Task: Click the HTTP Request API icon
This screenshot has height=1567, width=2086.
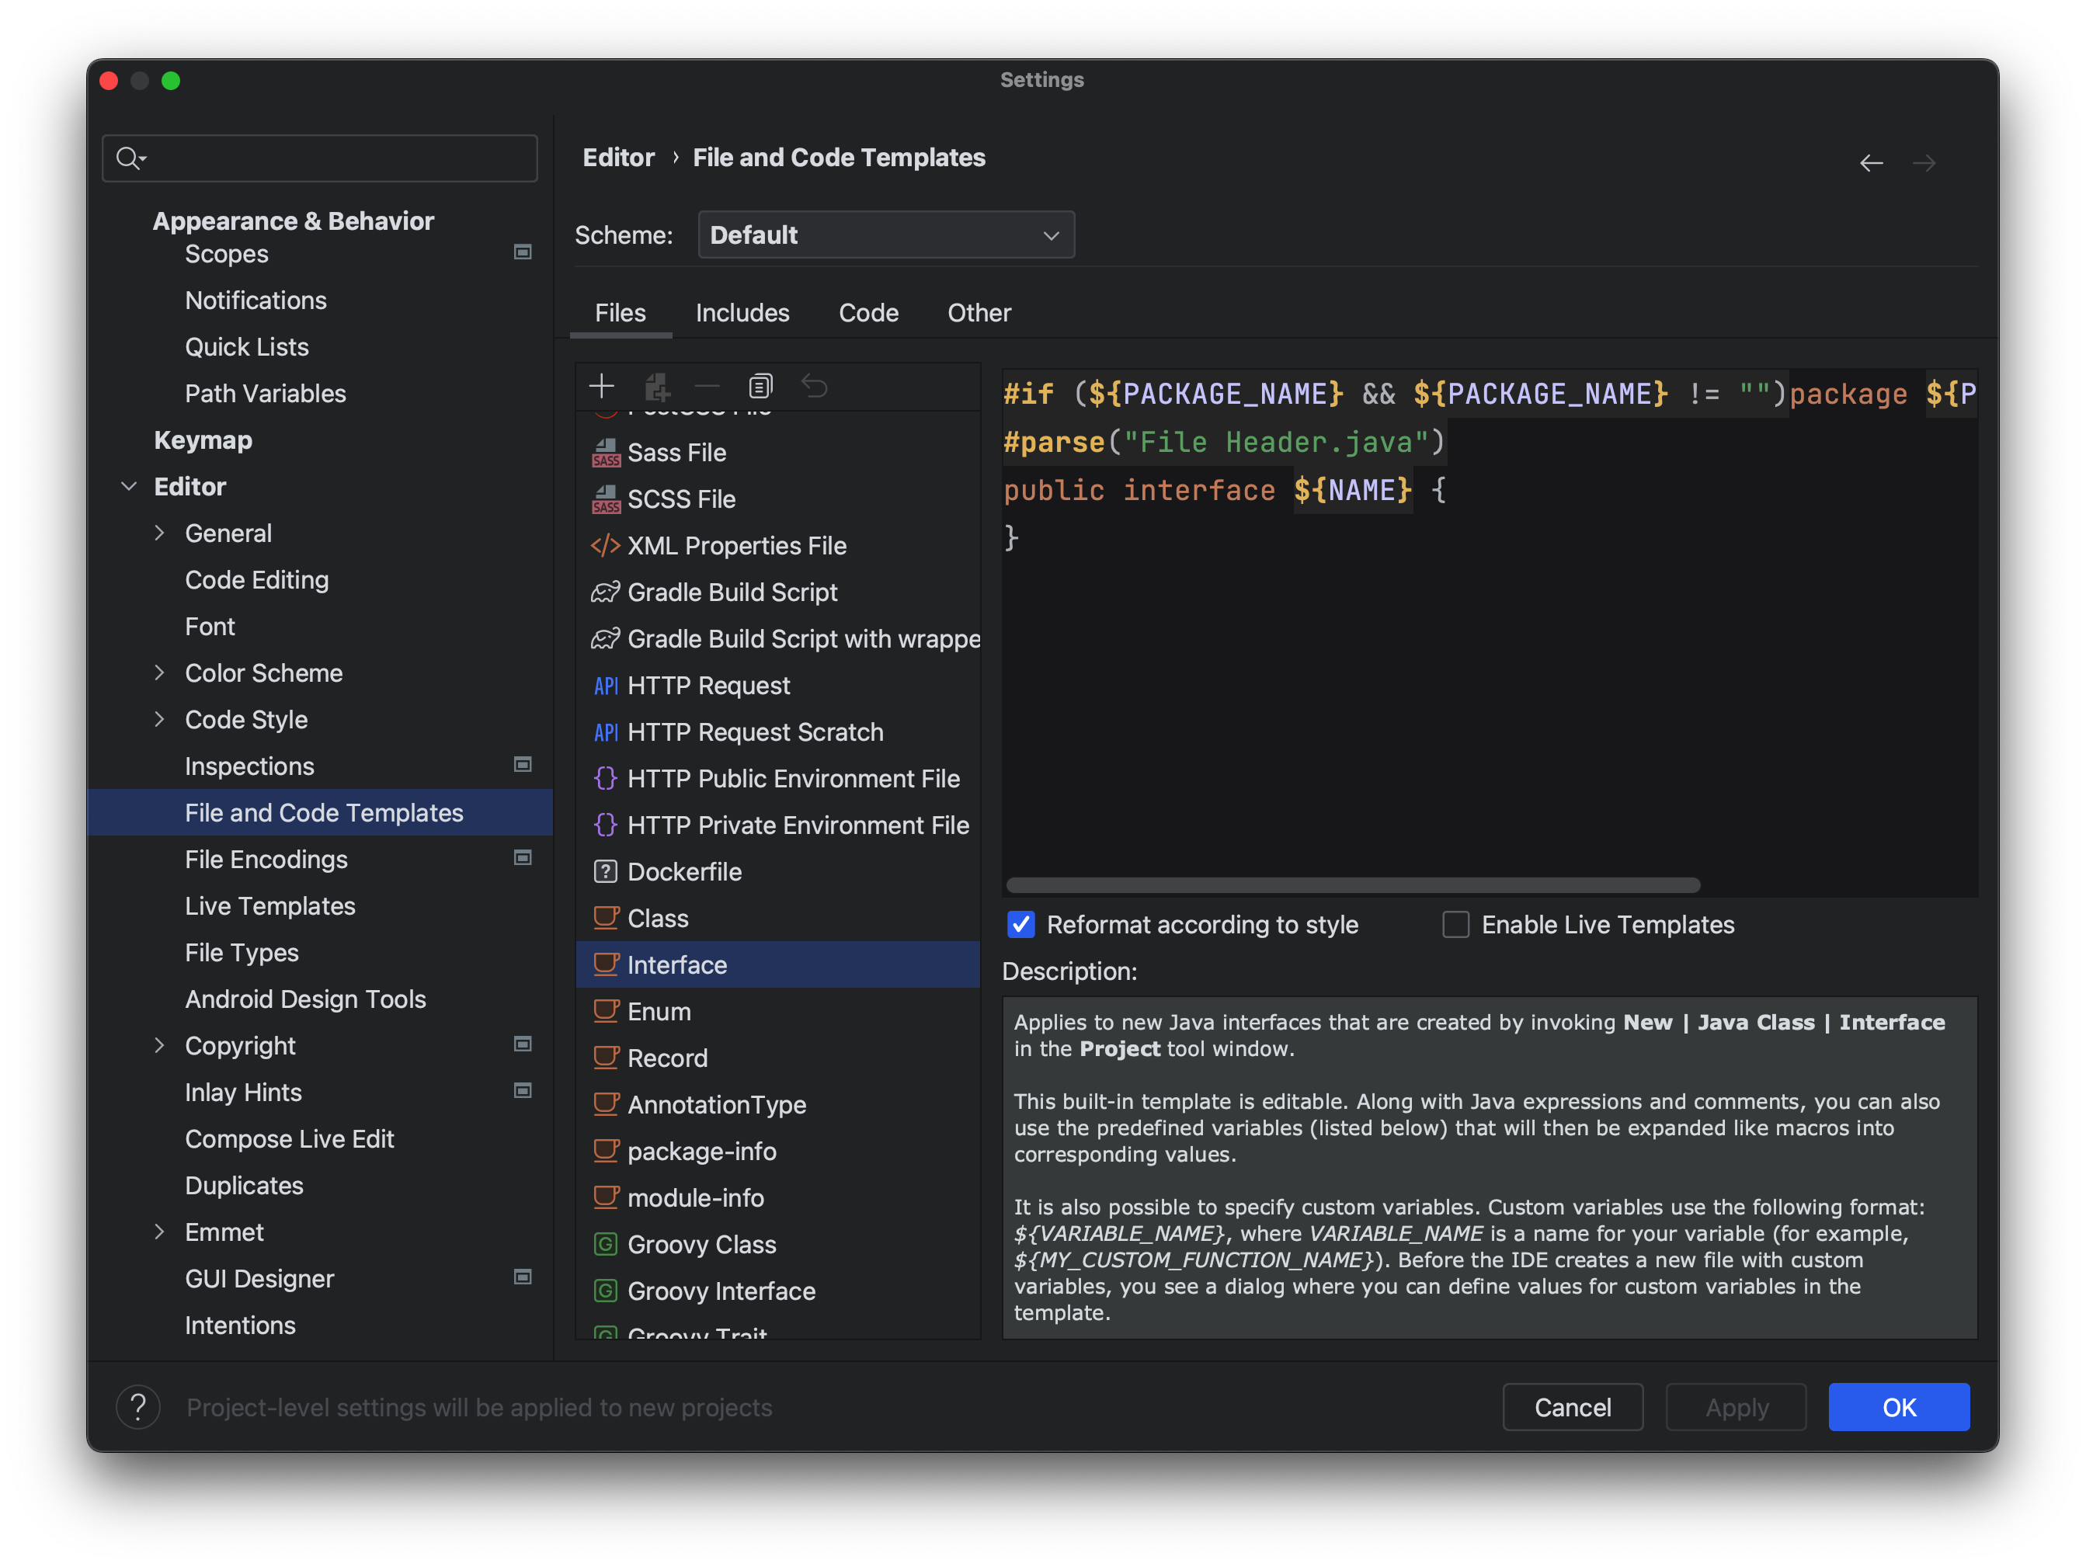Action: point(606,686)
